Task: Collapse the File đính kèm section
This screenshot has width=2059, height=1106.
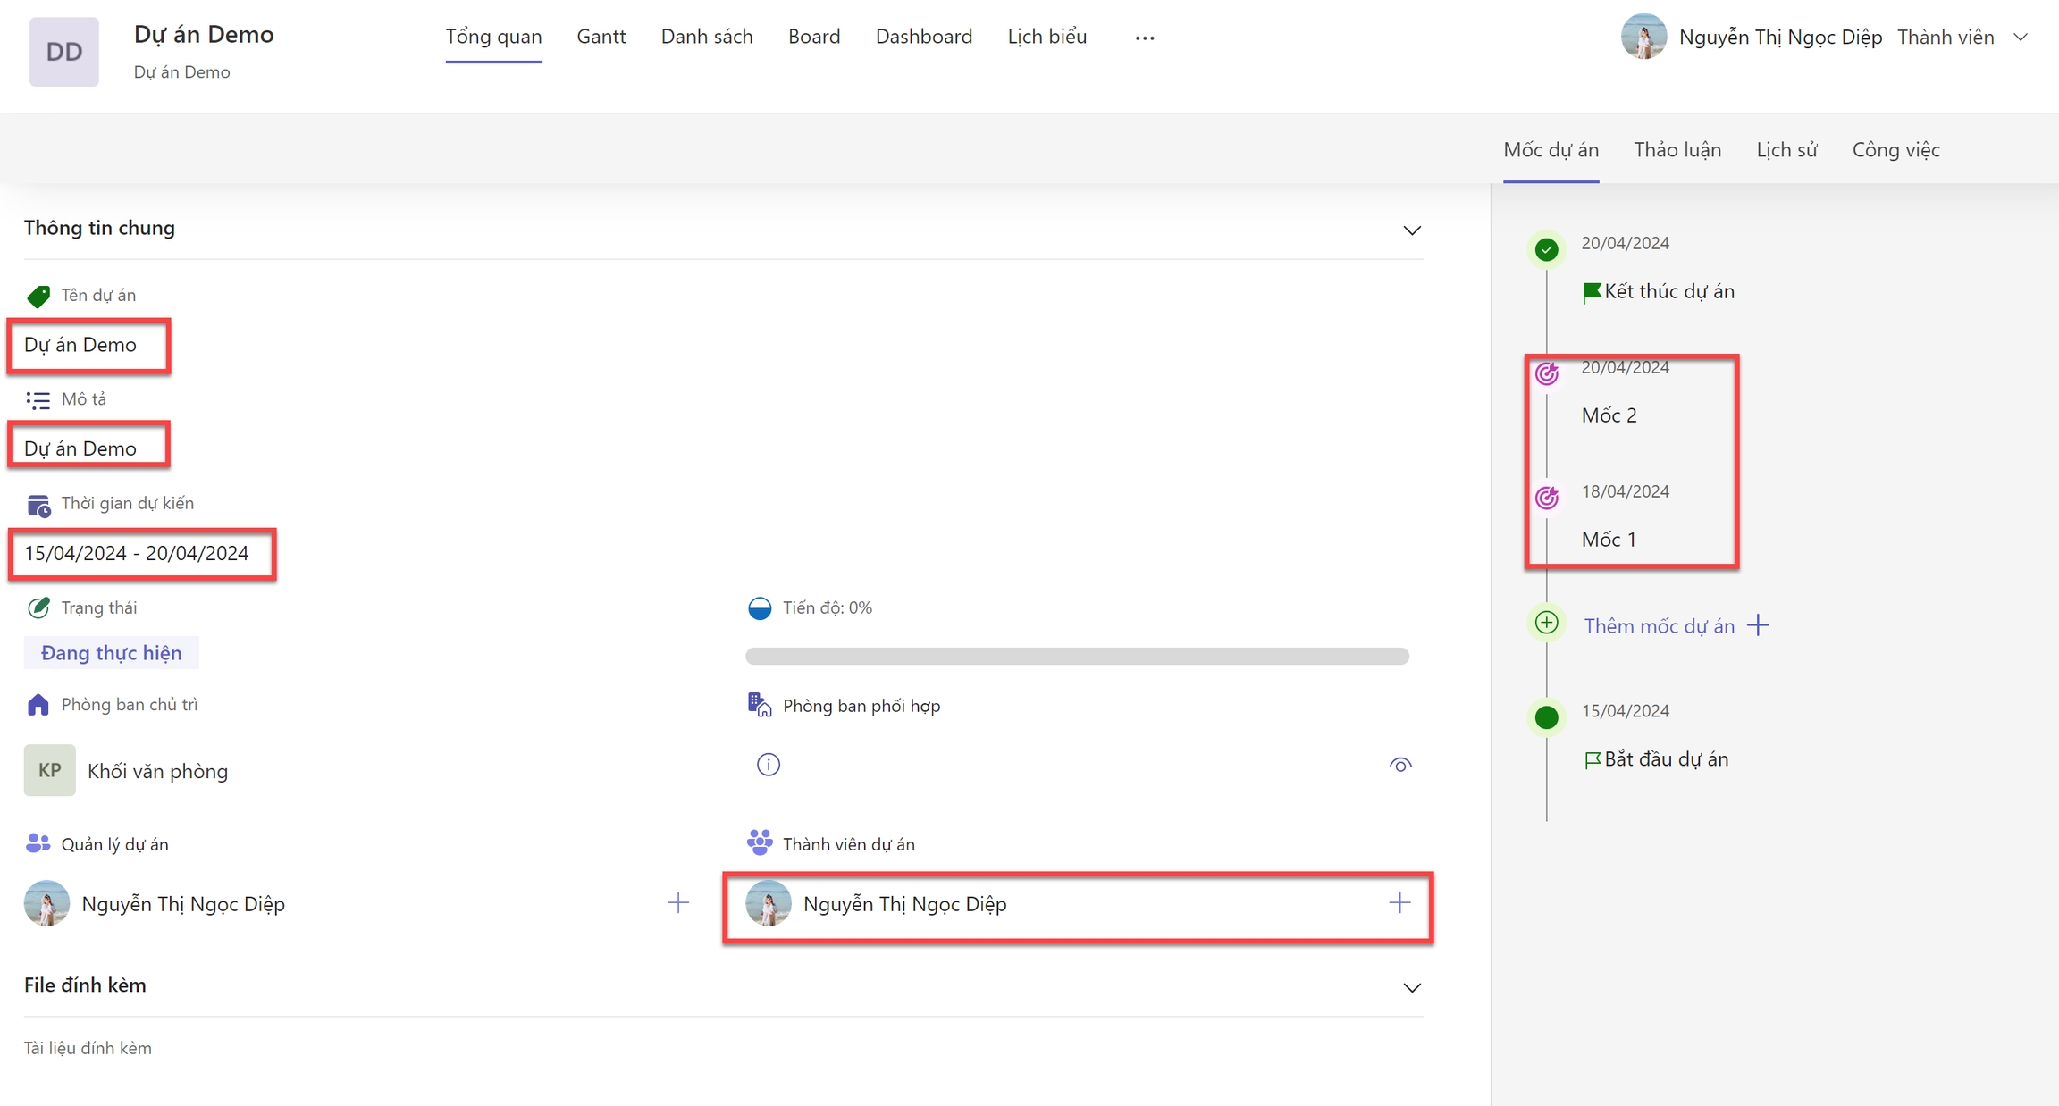Action: 1412,988
